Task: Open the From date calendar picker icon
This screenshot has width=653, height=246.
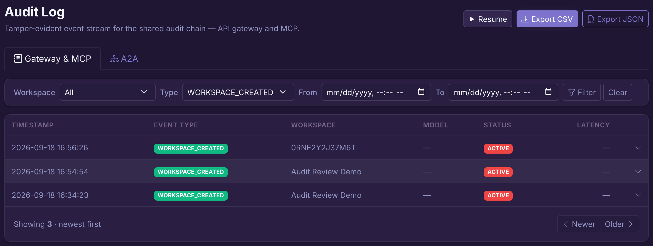Action: (x=421, y=92)
